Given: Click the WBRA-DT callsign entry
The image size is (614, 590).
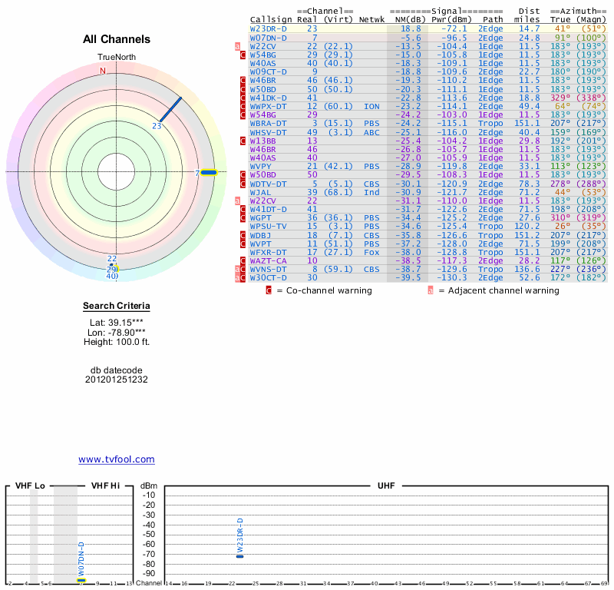Looking at the screenshot, I should pos(268,124).
